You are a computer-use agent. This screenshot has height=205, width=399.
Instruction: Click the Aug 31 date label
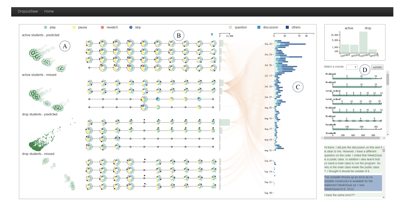click(x=268, y=150)
